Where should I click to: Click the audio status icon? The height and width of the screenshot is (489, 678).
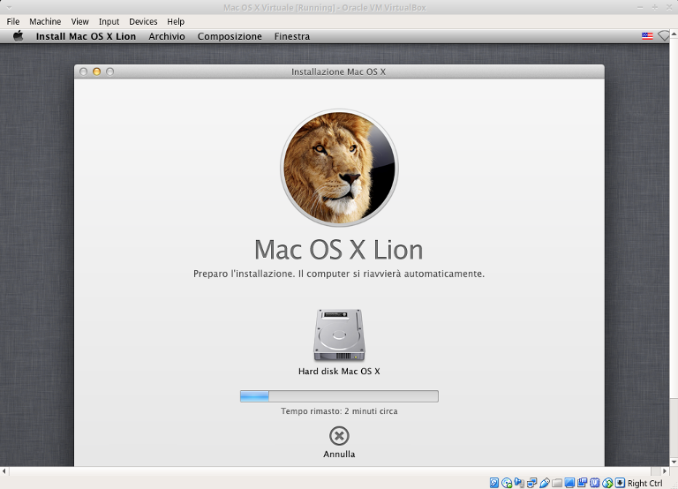pos(519,483)
